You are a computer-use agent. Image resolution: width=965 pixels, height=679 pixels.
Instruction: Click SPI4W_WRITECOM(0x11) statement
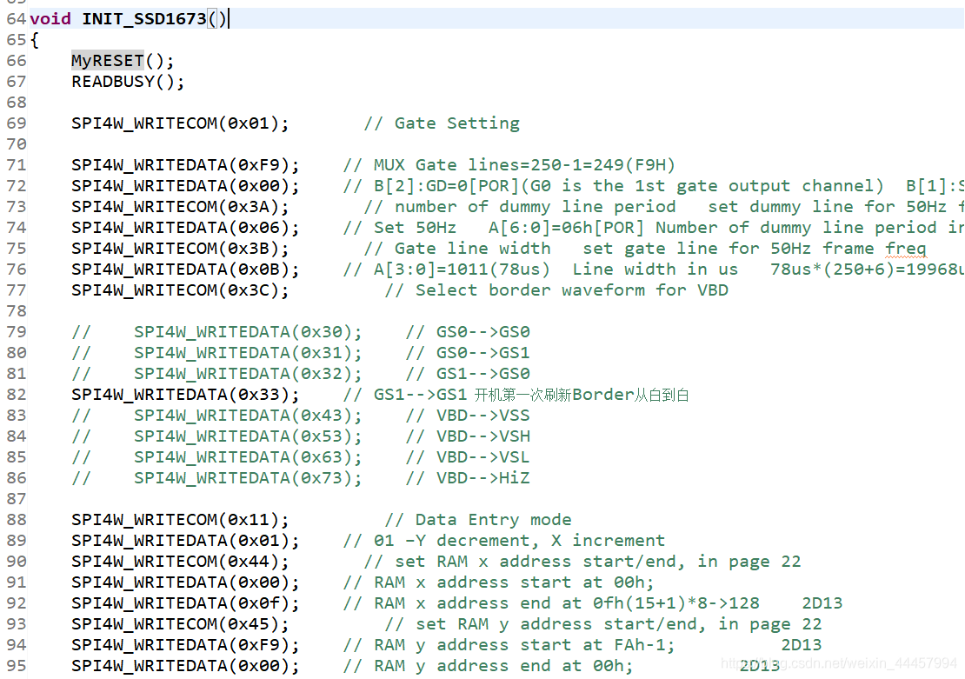tap(180, 520)
